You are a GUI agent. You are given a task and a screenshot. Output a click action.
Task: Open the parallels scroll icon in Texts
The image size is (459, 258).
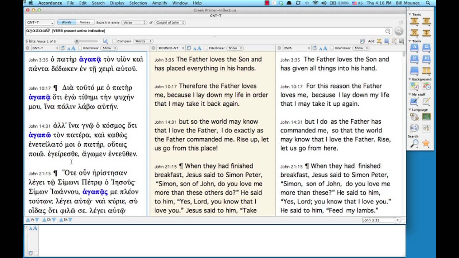[x=426, y=33]
